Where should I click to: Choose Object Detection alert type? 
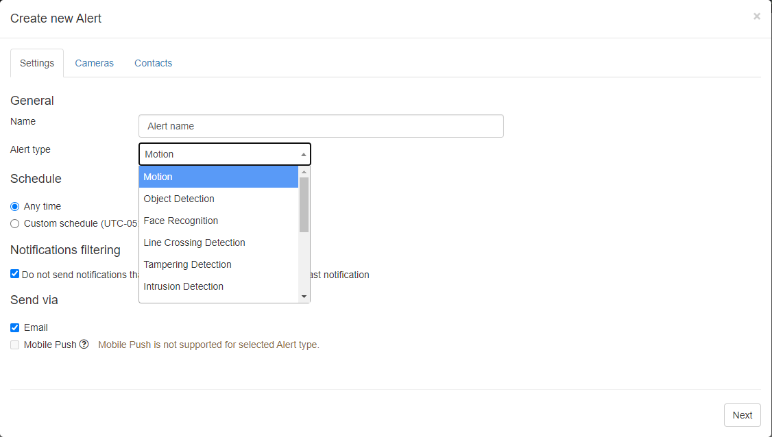[x=219, y=199]
